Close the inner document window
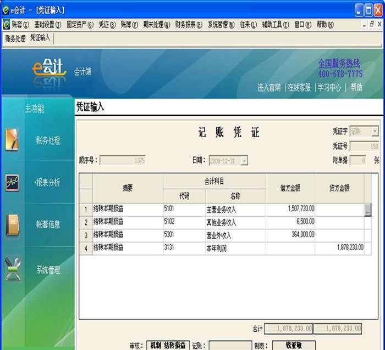Screen dimensions: 385x350 [380, 24]
